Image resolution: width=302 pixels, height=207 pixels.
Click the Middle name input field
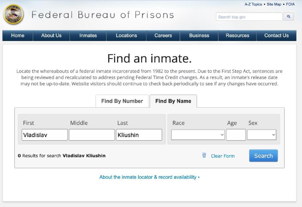coord(92,135)
